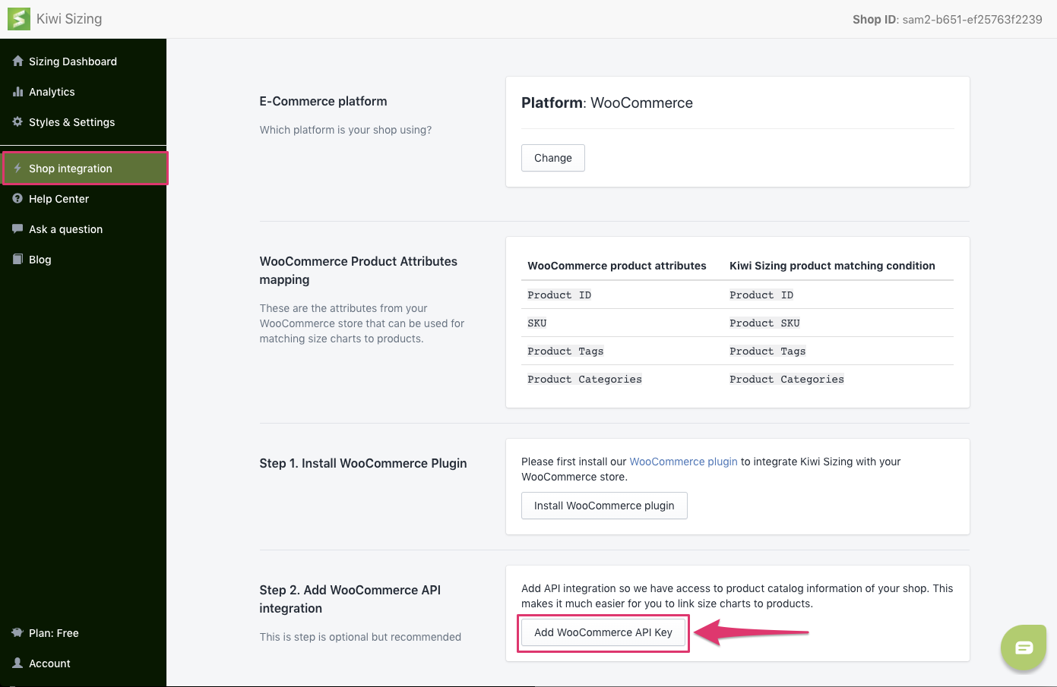Click Step 2. Add WooCommerce API integration heading

tap(350, 599)
